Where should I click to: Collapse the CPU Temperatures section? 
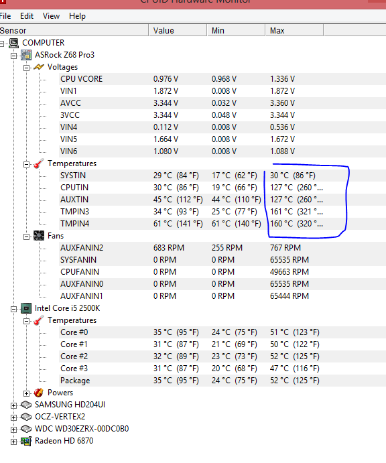tap(26, 321)
